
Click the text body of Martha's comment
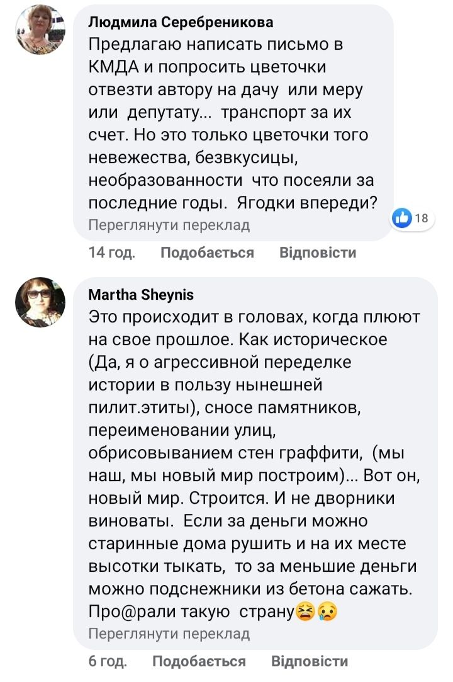252,453
